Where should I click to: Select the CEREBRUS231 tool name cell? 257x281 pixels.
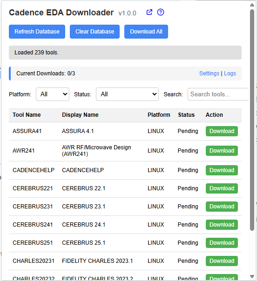pos(33,207)
